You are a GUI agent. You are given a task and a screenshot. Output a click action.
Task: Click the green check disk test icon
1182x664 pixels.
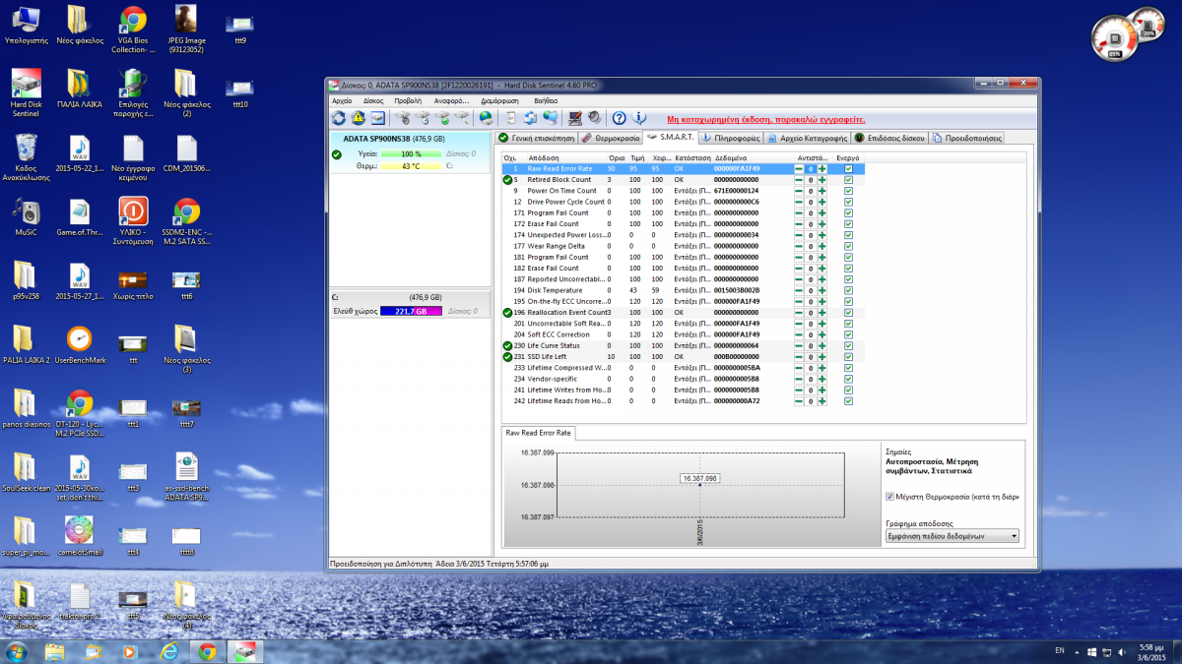(443, 118)
